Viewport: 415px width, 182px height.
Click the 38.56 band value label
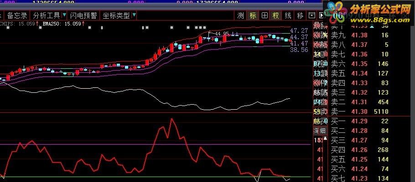(299, 50)
